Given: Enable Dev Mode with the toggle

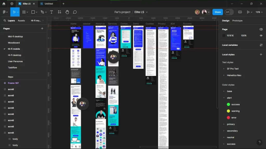Looking at the screenshot, I should (228, 12).
